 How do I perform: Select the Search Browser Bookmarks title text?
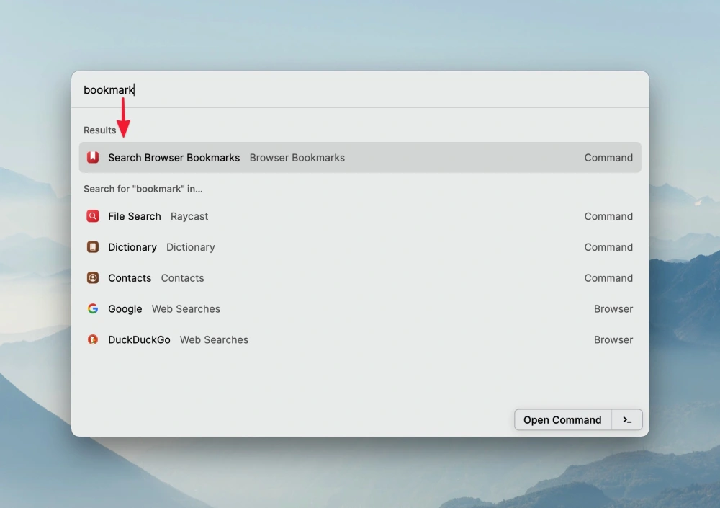pos(174,158)
